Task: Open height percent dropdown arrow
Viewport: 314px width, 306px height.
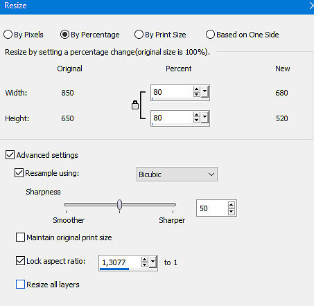Action: click(x=204, y=118)
